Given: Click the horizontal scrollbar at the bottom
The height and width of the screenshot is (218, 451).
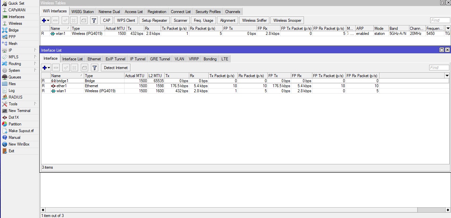Looking at the screenshot, I should [235, 210].
